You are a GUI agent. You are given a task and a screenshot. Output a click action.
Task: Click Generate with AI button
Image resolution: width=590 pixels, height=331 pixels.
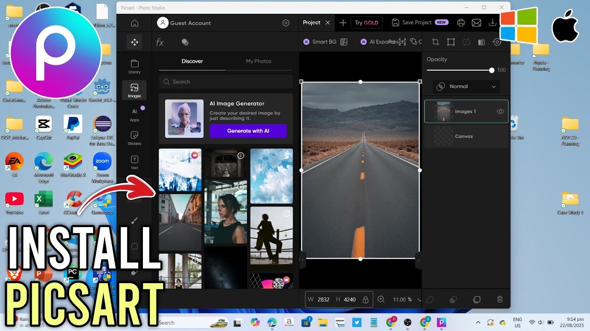click(x=248, y=131)
